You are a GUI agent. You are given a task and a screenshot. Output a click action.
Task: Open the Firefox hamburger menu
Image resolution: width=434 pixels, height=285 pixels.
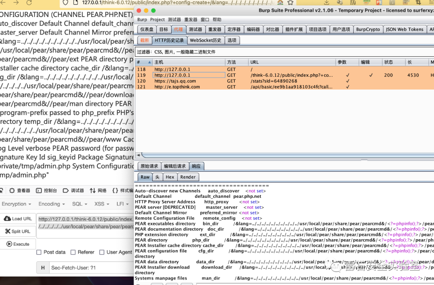click(432, 2)
